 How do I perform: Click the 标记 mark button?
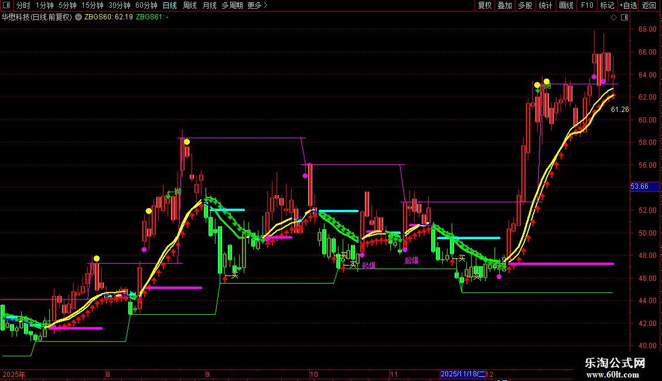[x=607, y=5]
